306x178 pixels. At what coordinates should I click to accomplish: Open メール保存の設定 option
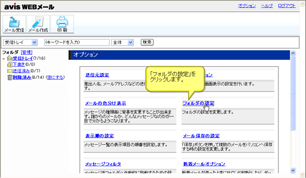pos(201,136)
